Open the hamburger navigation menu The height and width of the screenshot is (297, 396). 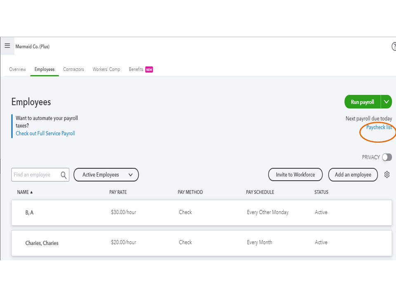pos(7,46)
